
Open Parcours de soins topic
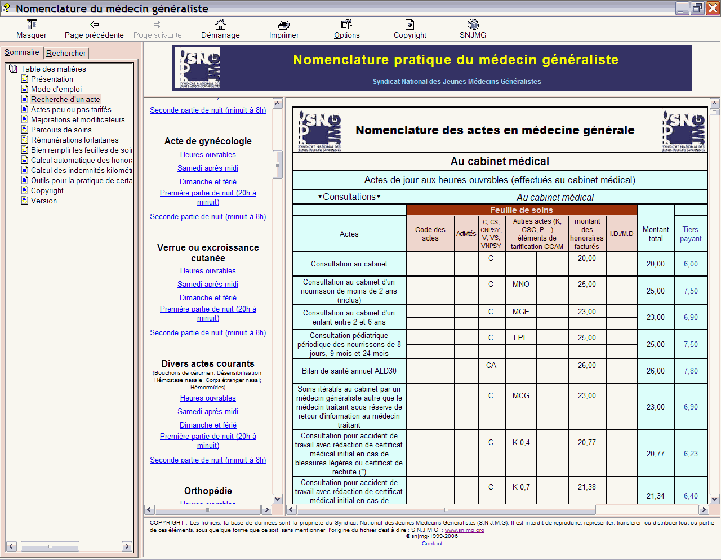pyautogui.click(x=61, y=130)
